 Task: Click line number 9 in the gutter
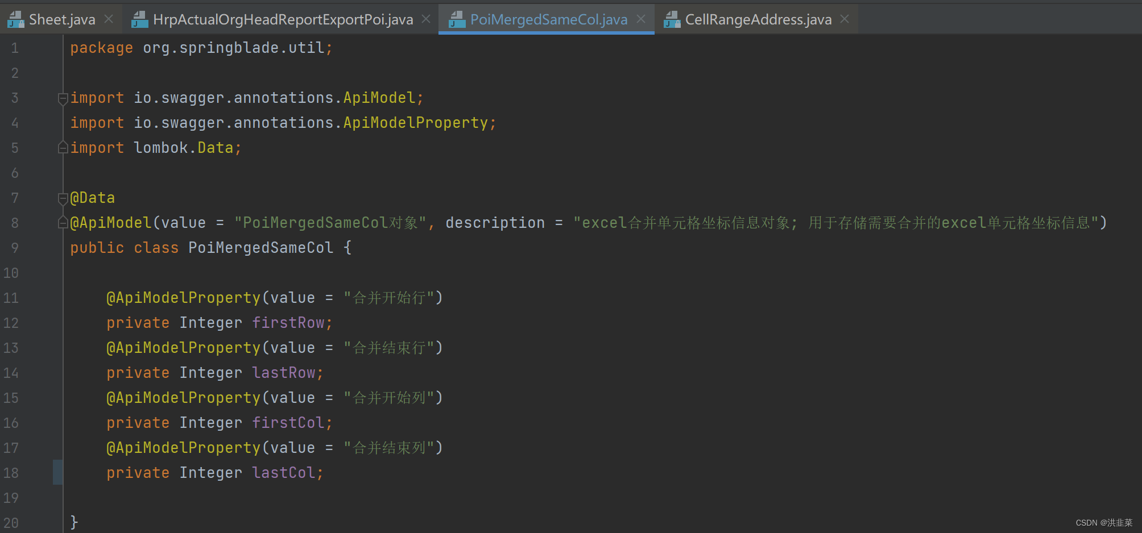pos(15,248)
